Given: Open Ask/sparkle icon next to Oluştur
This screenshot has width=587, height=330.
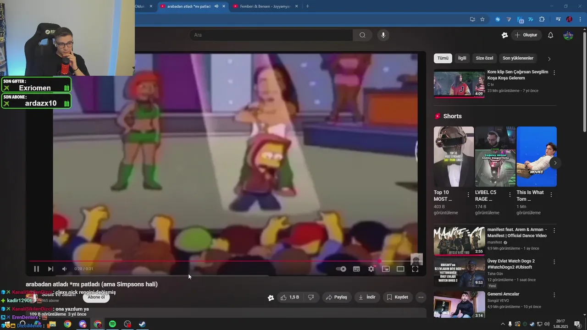Looking at the screenshot, I should click(505, 35).
